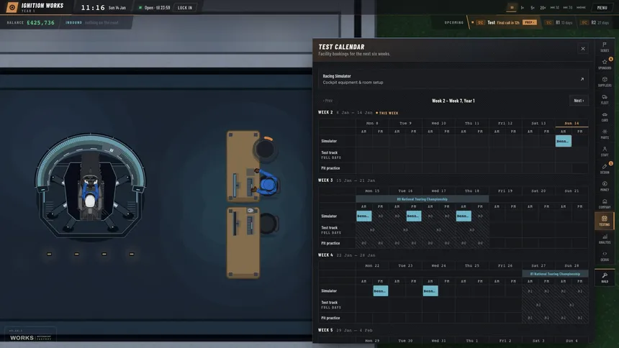Open the MENU button
Screen dimensions: 619x348
point(602,7)
